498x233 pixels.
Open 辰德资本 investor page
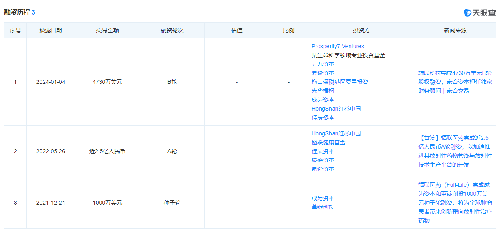(x=323, y=160)
